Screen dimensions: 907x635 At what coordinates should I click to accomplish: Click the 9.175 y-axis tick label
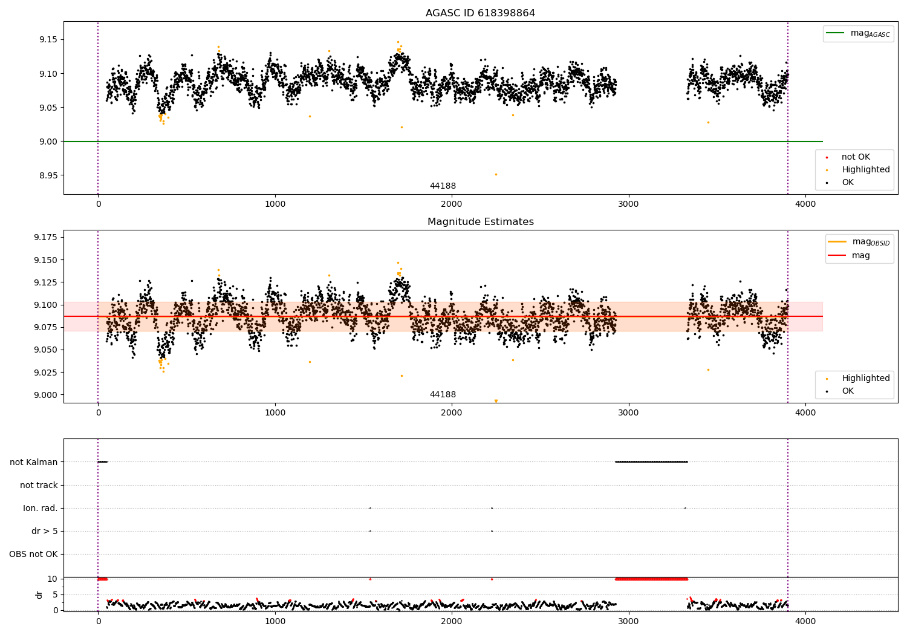pos(45,238)
